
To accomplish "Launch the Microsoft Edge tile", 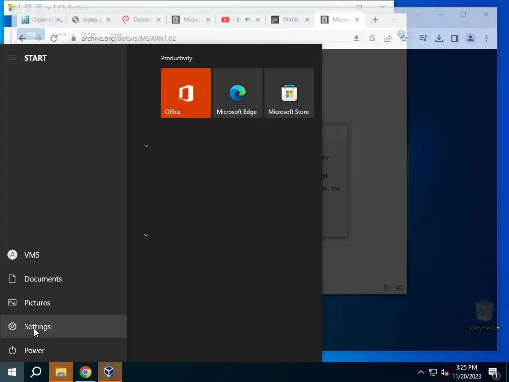I will point(237,93).
